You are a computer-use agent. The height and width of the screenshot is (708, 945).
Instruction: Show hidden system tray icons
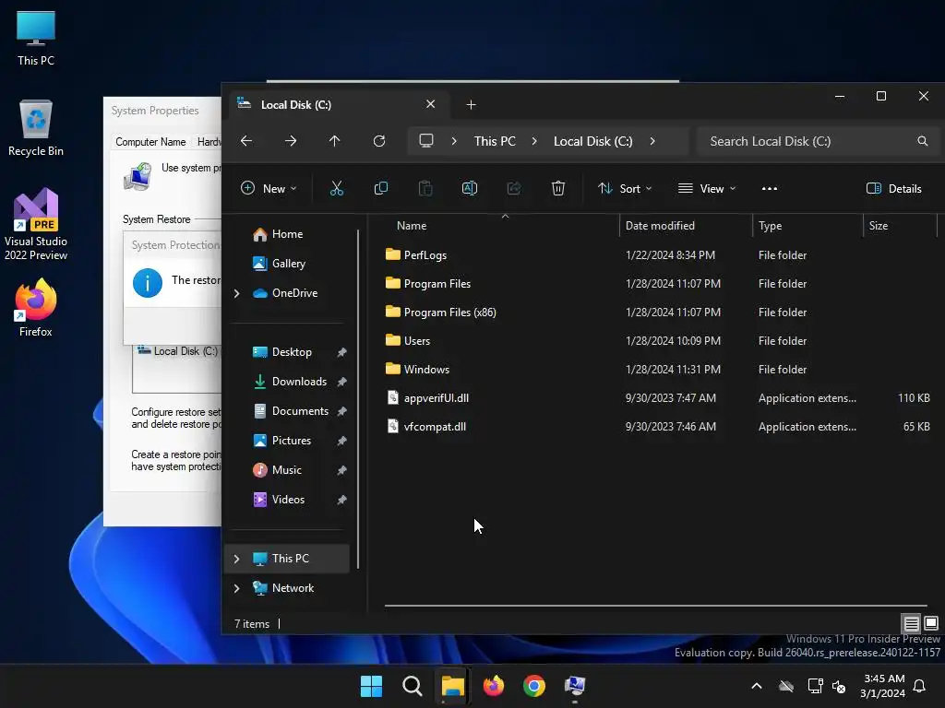click(757, 686)
